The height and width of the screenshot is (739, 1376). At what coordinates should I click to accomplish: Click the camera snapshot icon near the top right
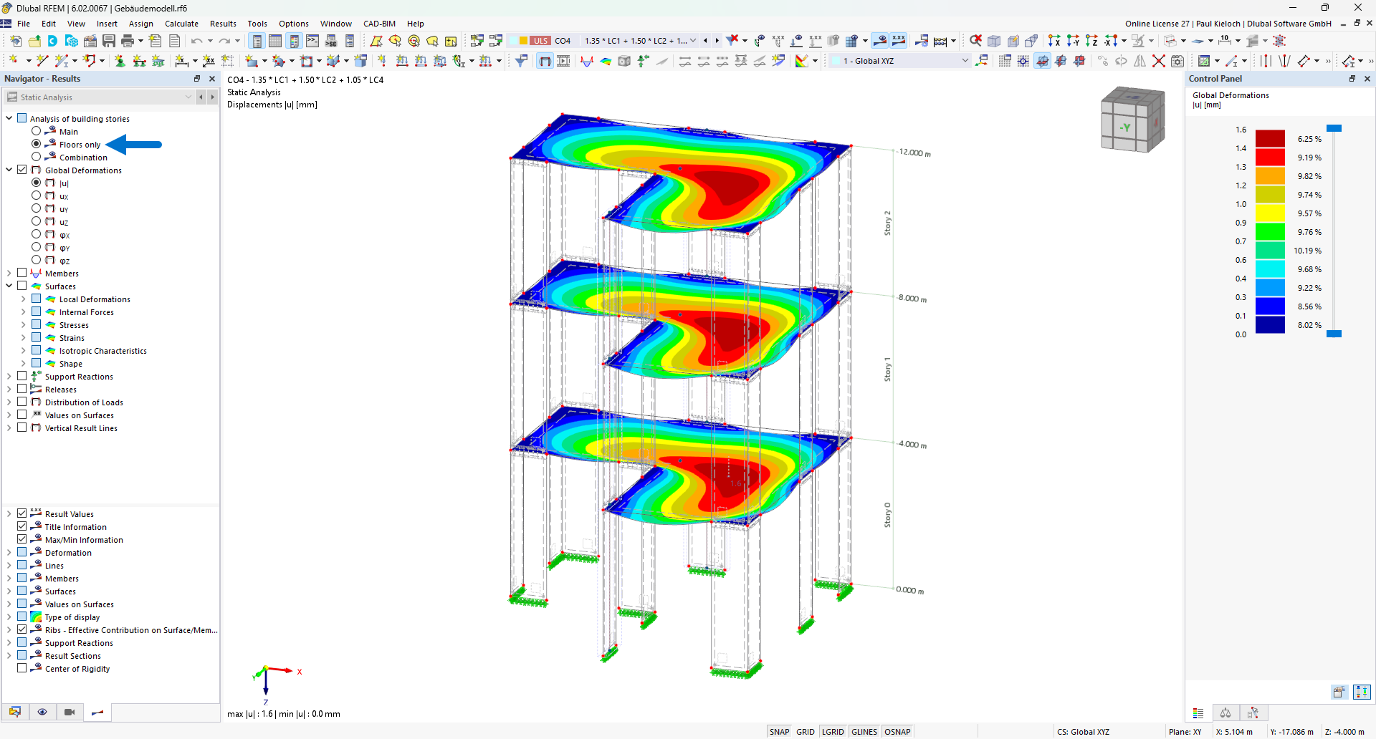(x=1177, y=61)
